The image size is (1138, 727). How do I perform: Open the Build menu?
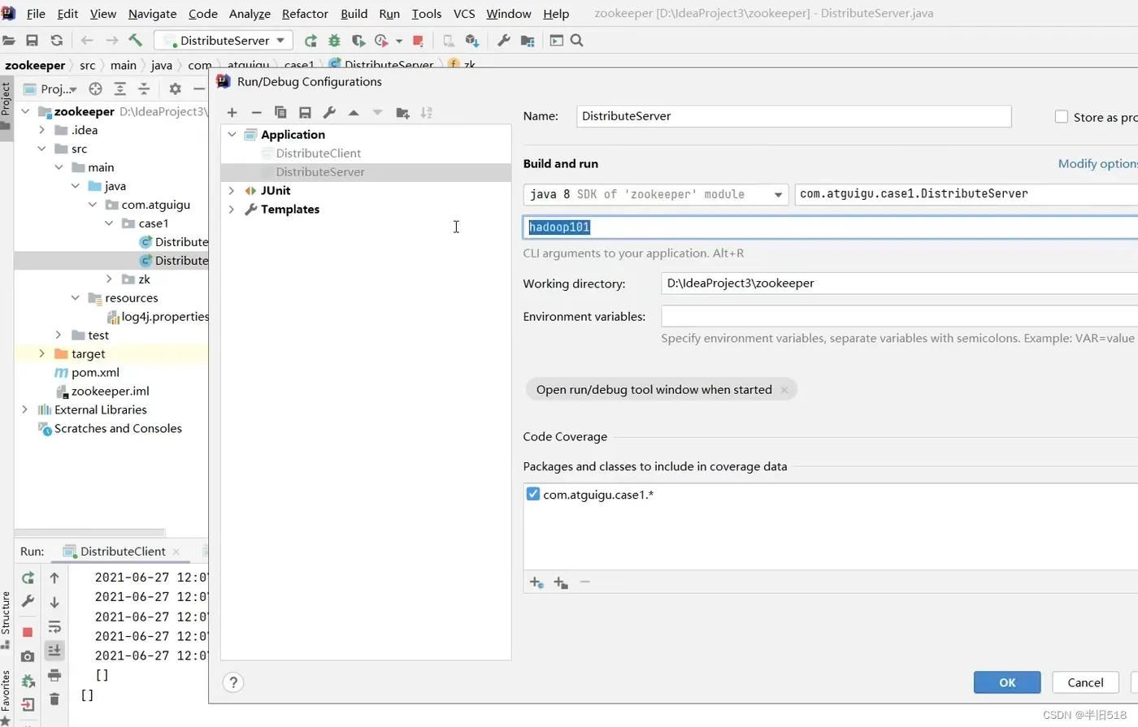354,14
